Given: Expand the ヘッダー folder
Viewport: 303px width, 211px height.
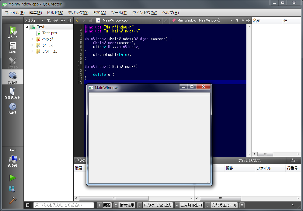Looking at the screenshot, I should pyautogui.click(x=32, y=39).
